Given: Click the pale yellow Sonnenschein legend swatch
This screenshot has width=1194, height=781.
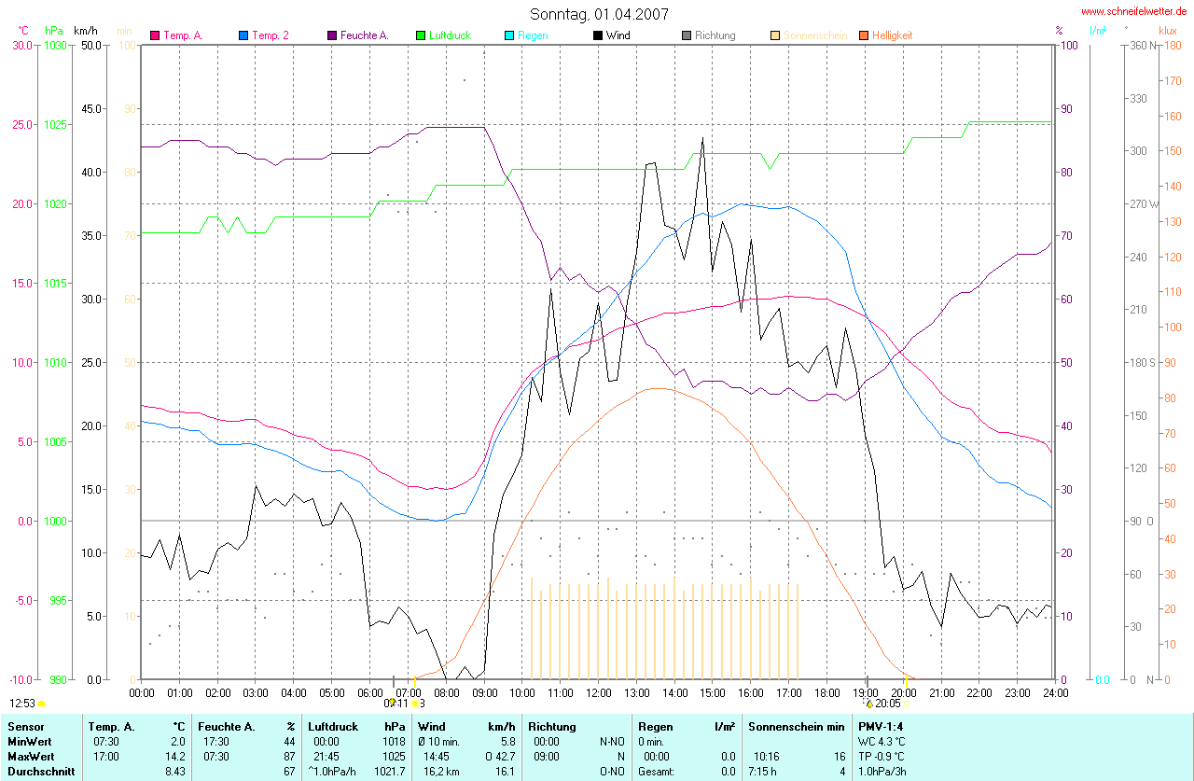Looking at the screenshot, I should [x=775, y=35].
